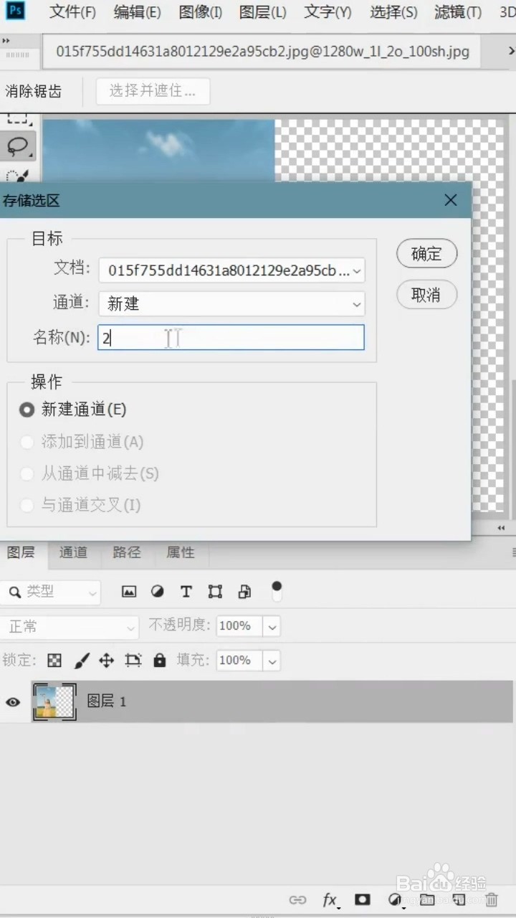Filter layers by smart object kind
The image size is (516, 918).
click(244, 592)
